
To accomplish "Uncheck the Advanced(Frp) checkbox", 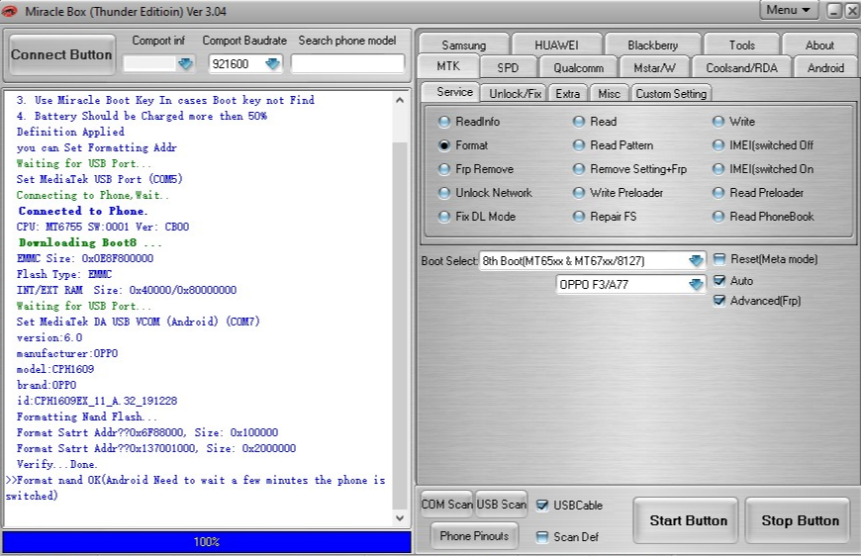I will click(x=719, y=301).
